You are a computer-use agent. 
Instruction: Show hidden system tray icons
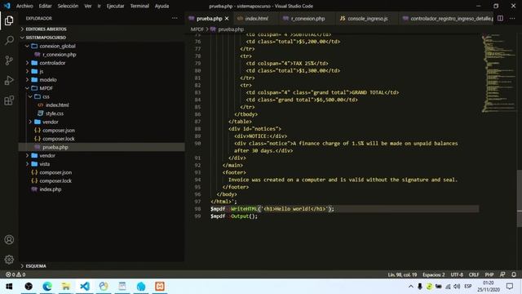point(411,287)
